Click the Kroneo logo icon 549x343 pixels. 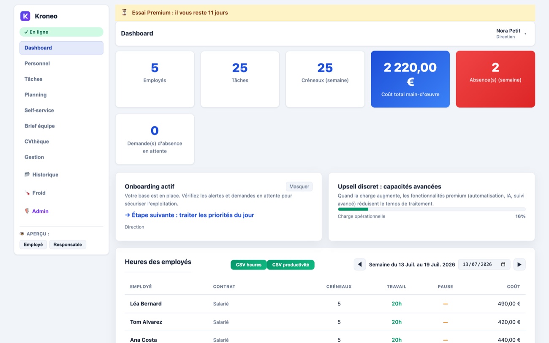point(25,16)
